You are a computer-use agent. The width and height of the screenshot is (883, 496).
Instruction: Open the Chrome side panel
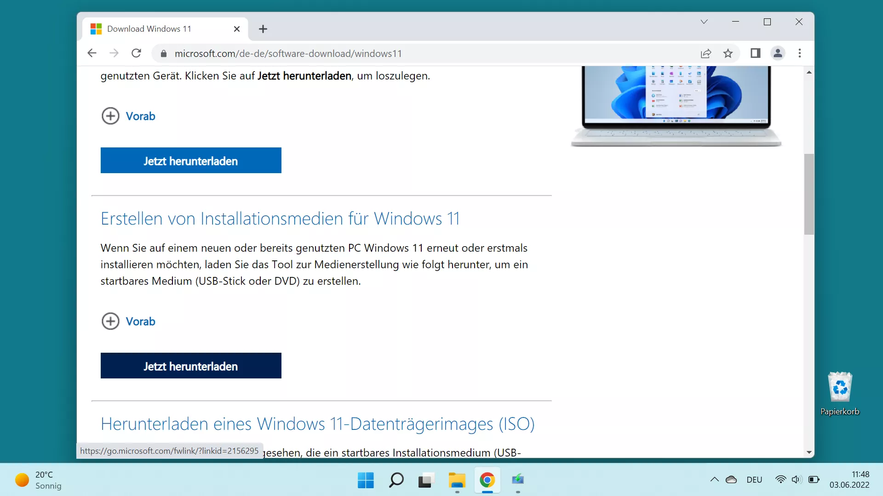click(x=755, y=53)
